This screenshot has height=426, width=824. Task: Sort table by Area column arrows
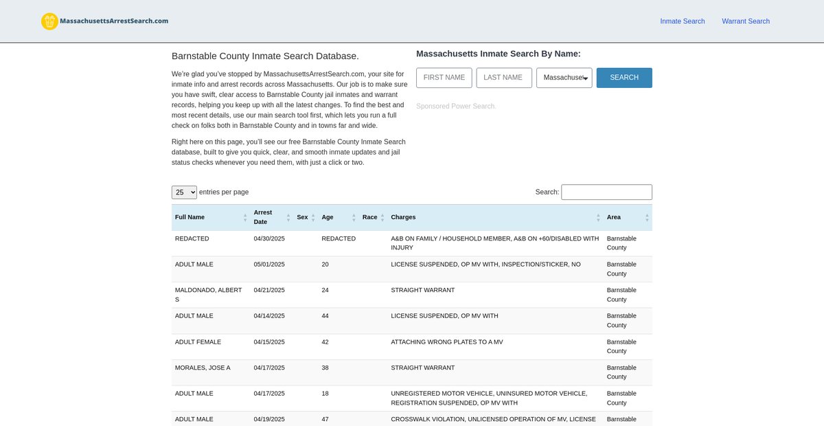[x=647, y=217]
